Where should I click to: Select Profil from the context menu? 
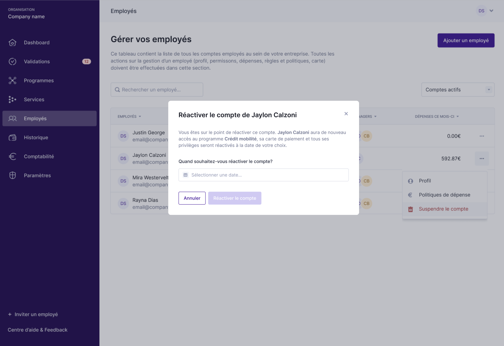[425, 181]
